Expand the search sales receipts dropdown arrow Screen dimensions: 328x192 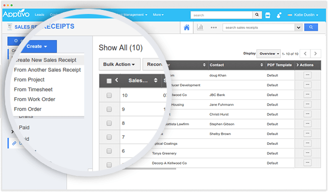click(x=299, y=27)
